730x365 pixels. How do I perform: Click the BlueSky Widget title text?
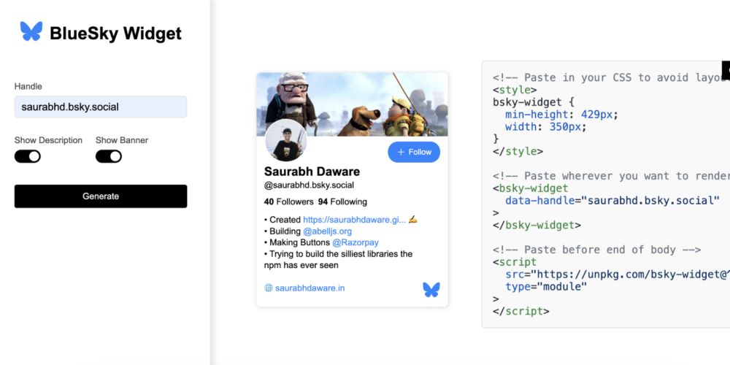click(x=115, y=34)
